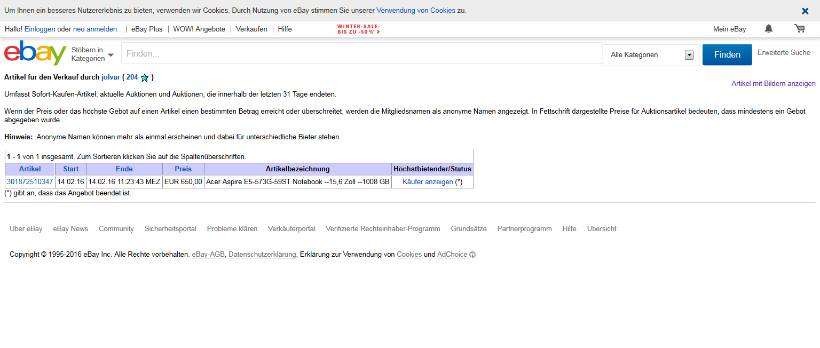Open Probleme klären footer link

(x=232, y=229)
